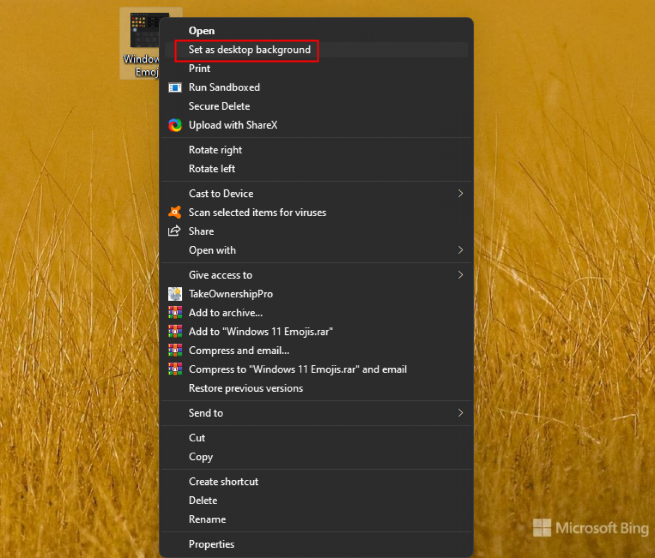Click the icon beside Compress to rar and email

(x=175, y=369)
